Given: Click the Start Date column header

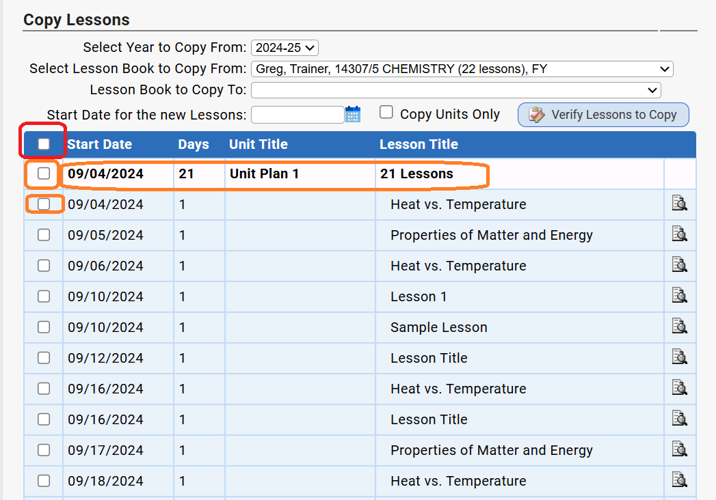Looking at the screenshot, I should click(x=100, y=144).
